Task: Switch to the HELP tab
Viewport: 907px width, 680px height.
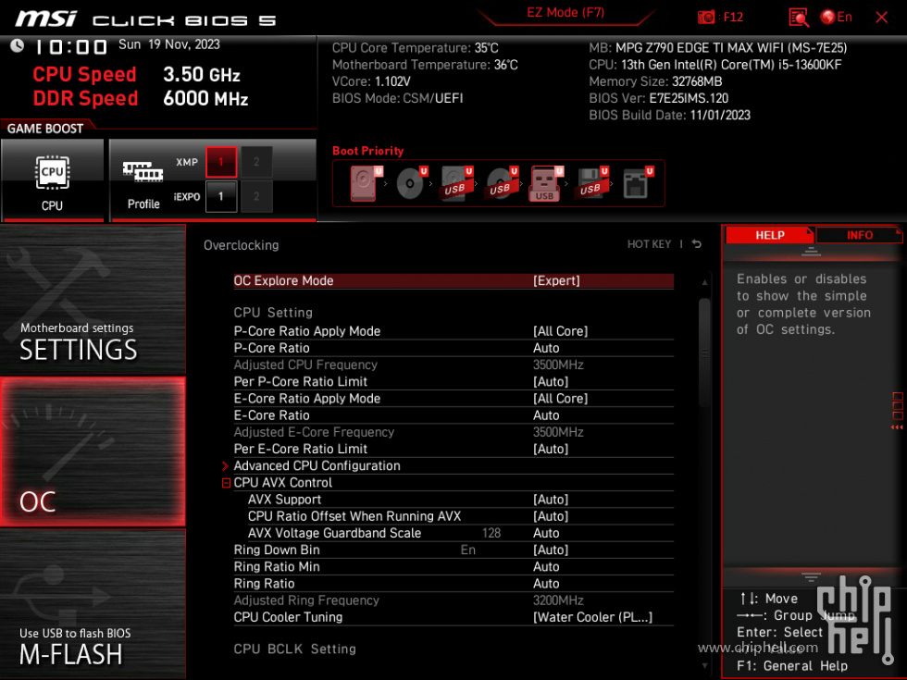Action: [x=769, y=235]
